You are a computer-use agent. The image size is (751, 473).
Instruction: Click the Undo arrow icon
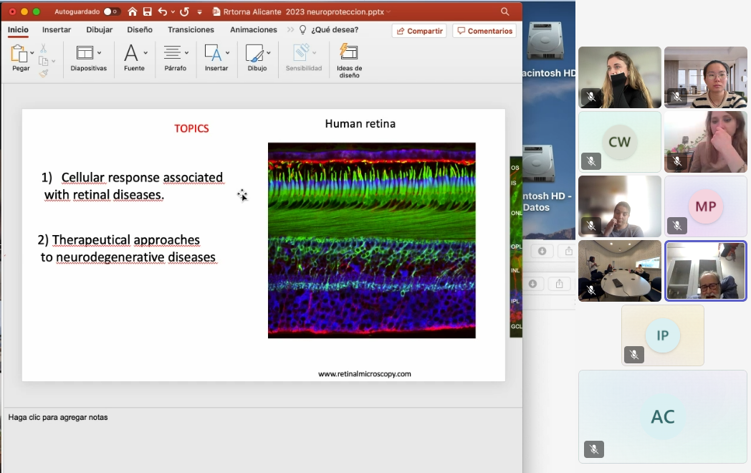coord(162,11)
